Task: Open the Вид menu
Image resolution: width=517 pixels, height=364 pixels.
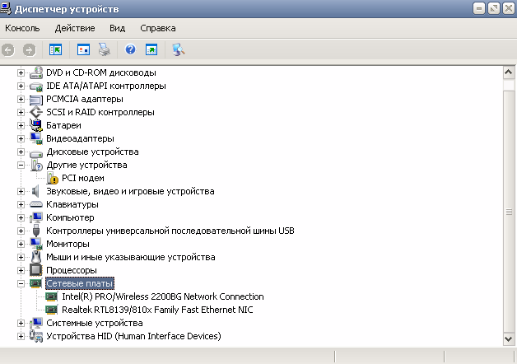Action: (117, 28)
